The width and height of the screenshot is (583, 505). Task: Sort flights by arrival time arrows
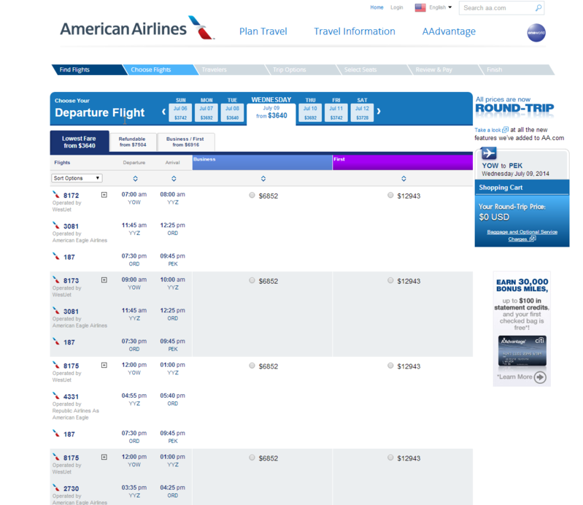point(174,178)
